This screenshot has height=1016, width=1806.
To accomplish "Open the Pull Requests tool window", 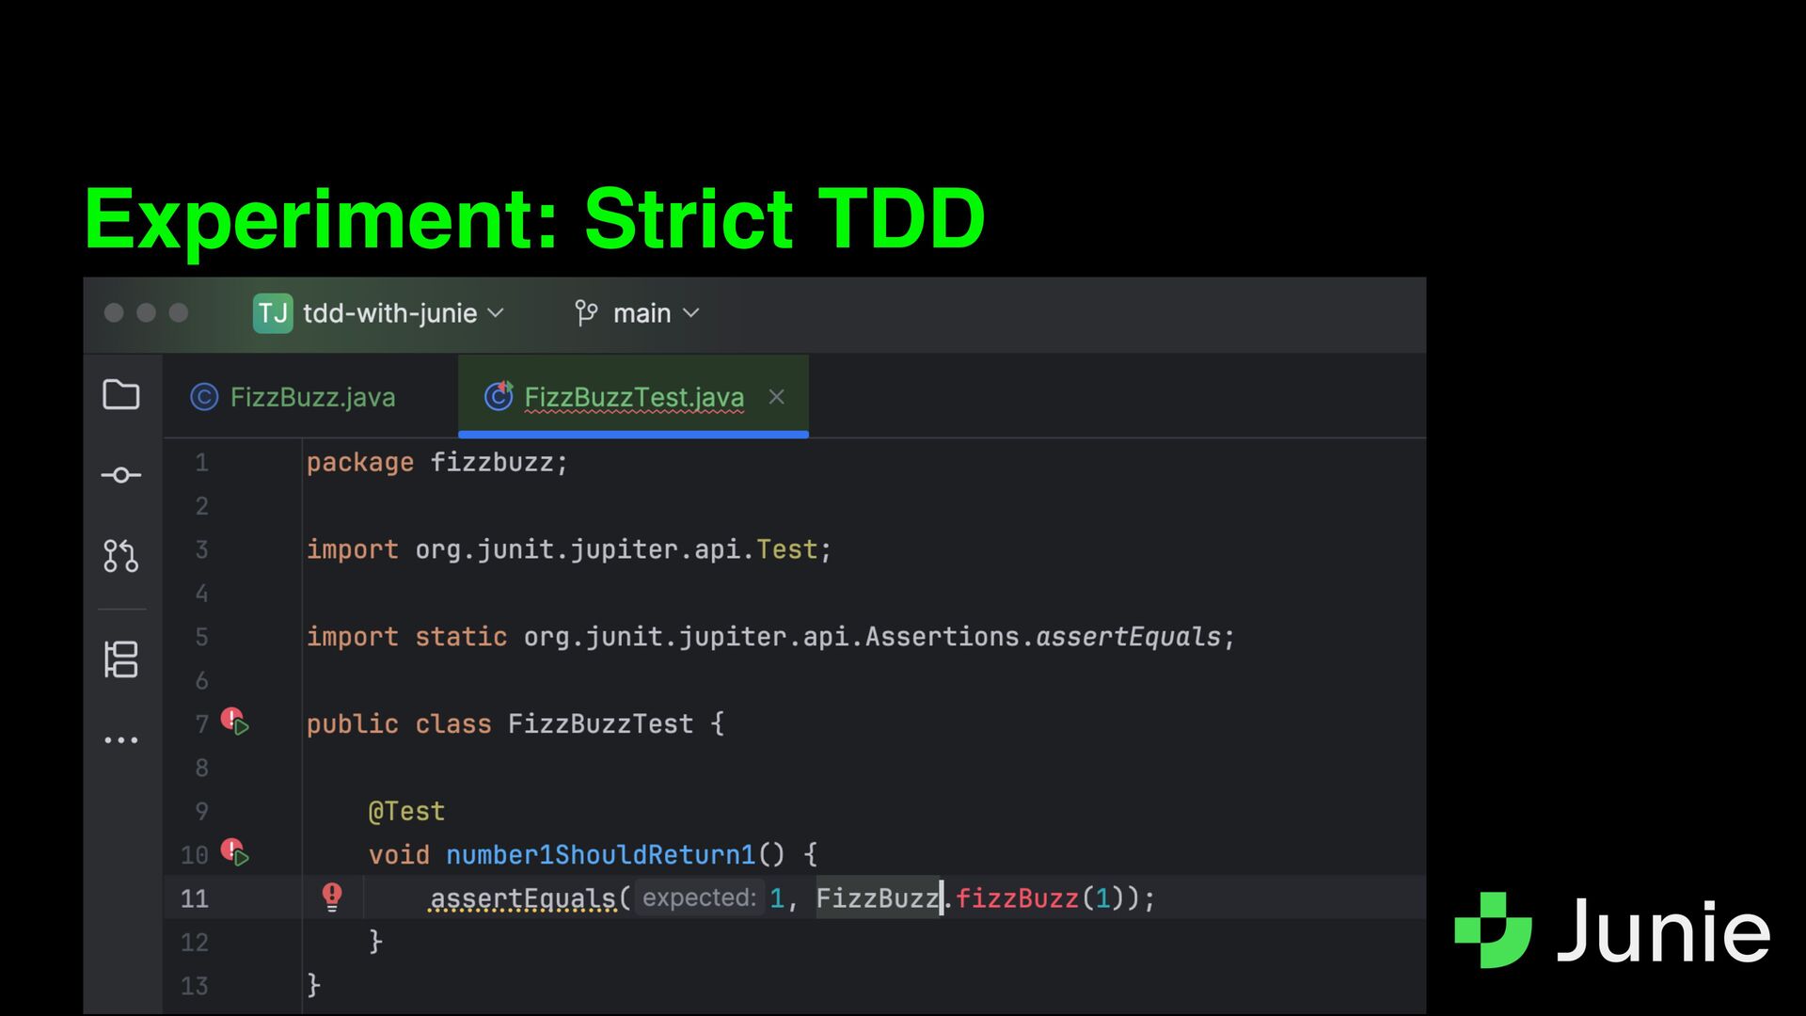I will coord(120,556).
